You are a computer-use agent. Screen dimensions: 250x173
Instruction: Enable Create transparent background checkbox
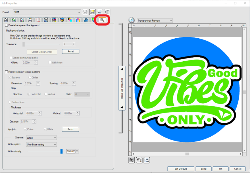coord(7,25)
